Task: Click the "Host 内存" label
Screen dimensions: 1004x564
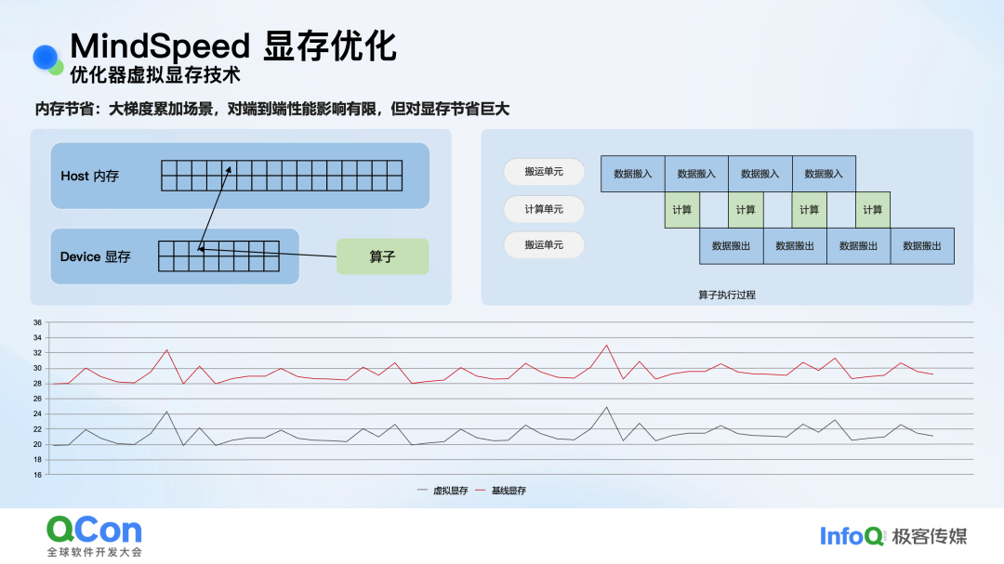Action: [x=89, y=176]
